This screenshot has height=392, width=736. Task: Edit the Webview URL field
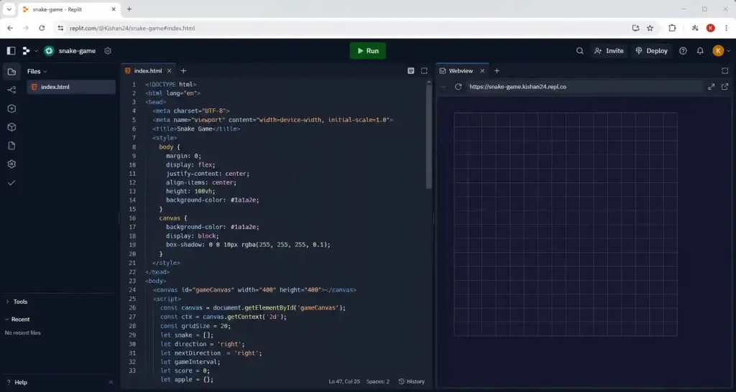584,87
